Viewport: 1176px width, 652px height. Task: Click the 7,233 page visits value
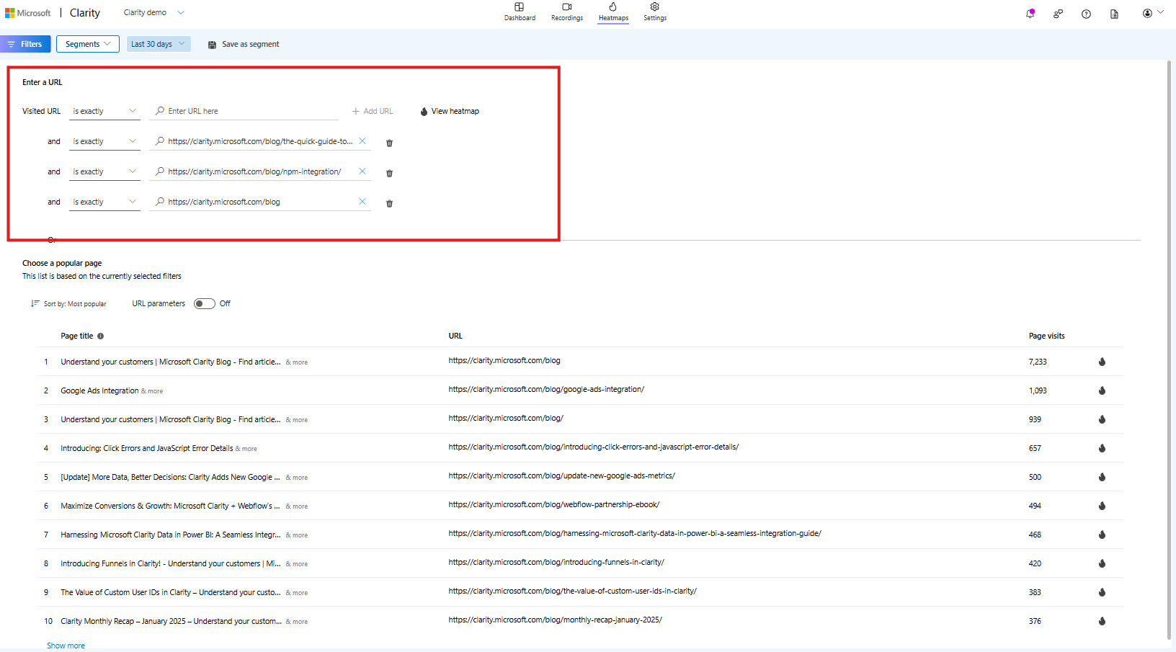[x=1038, y=362]
